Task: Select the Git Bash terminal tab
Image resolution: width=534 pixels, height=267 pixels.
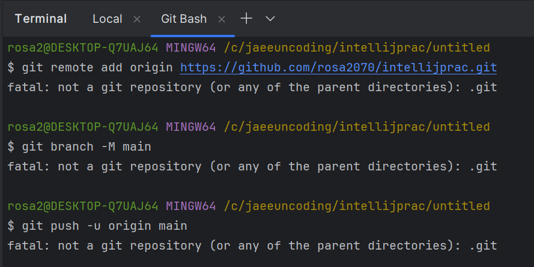Action: coord(184,19)
